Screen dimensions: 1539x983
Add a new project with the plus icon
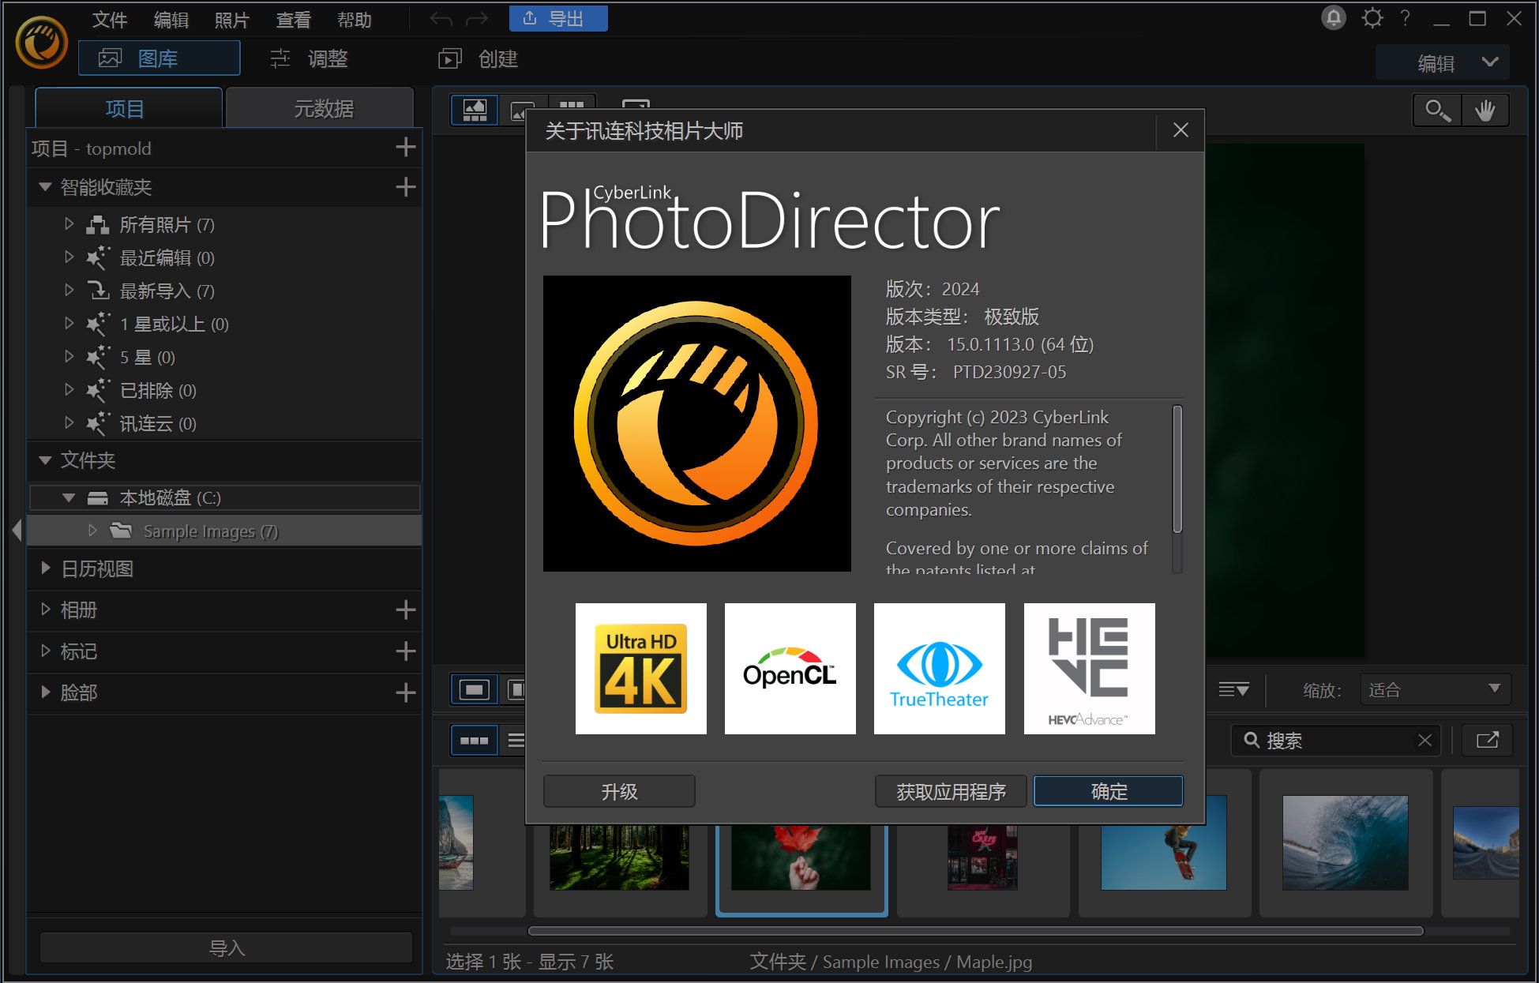405,148
